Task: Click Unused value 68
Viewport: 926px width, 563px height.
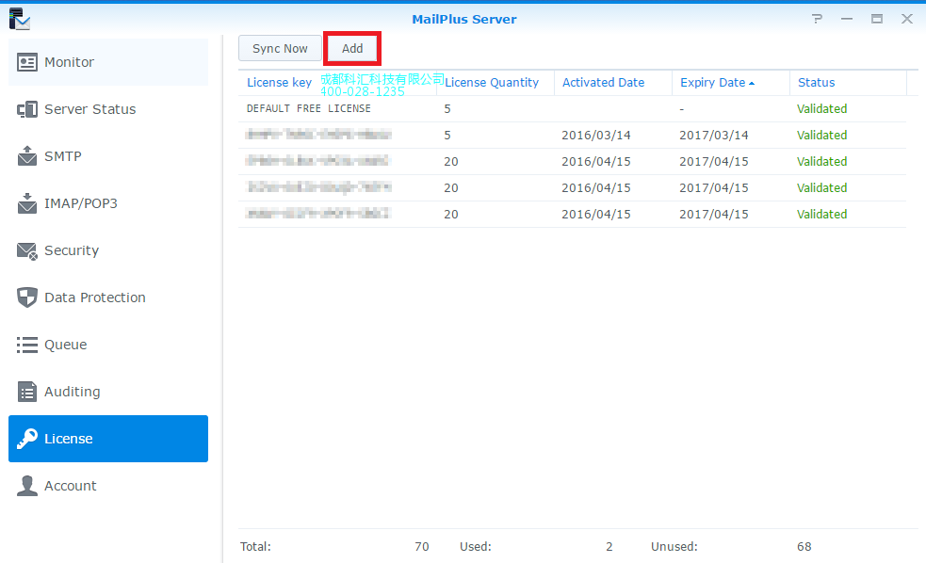Action: [x=804, y=546]
